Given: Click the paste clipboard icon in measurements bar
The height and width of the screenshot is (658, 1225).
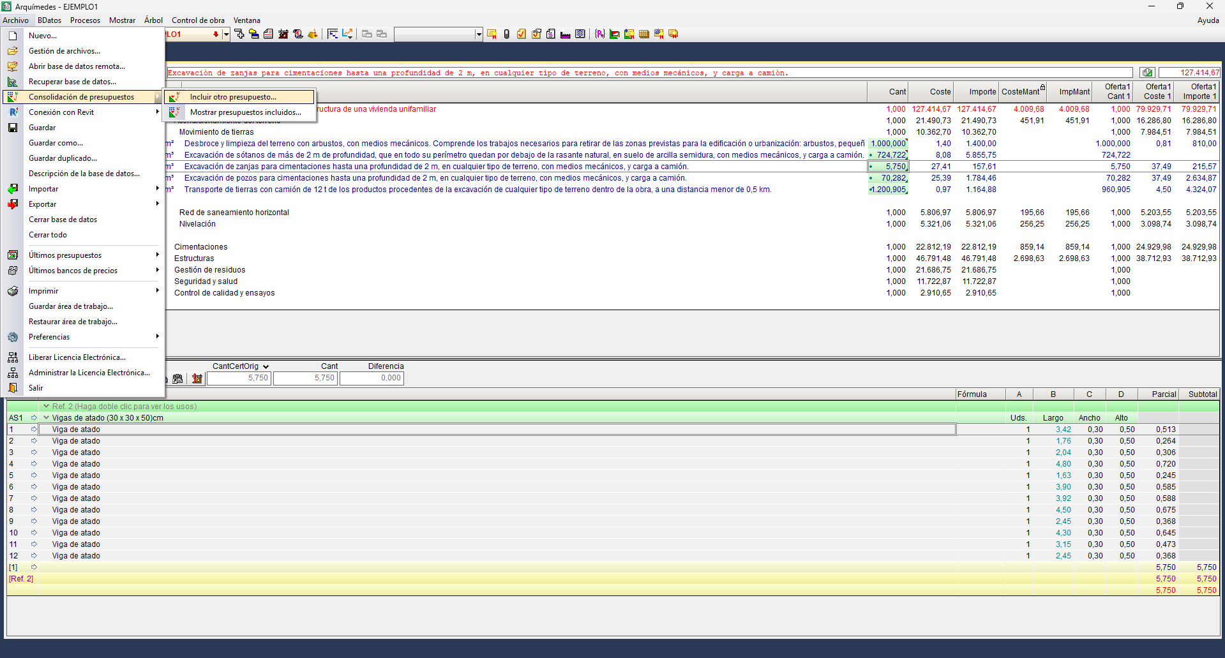Looking at the screenshot, I should pos(178,378).
